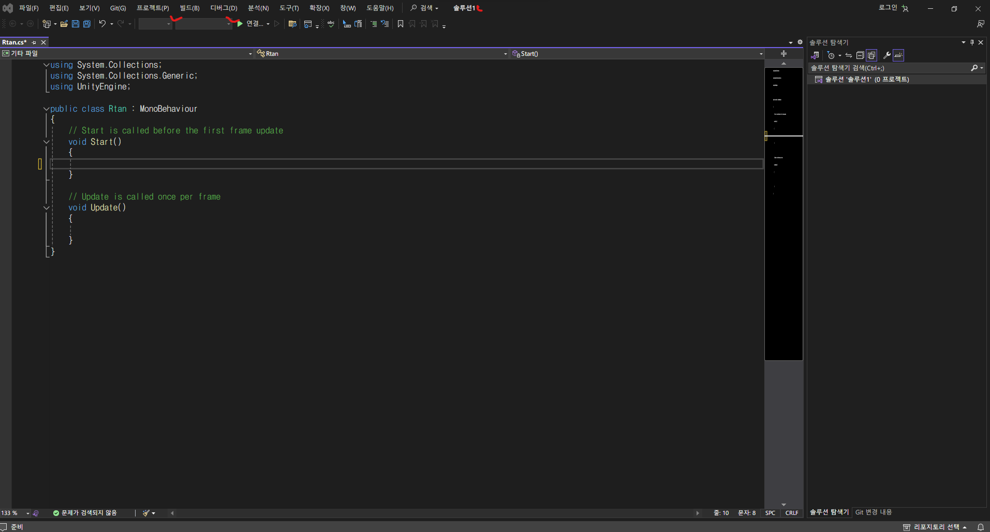The height and width of the screenshot is (532, 990).
Task: Open the 기타 파일 project dropdown
Action: (127, 54)
